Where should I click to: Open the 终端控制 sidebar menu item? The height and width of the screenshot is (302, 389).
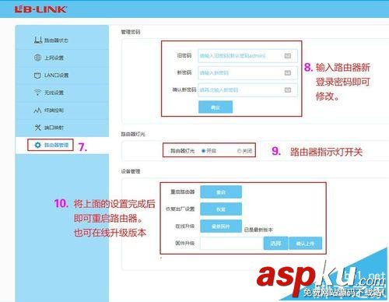click(x=62, y=111)
